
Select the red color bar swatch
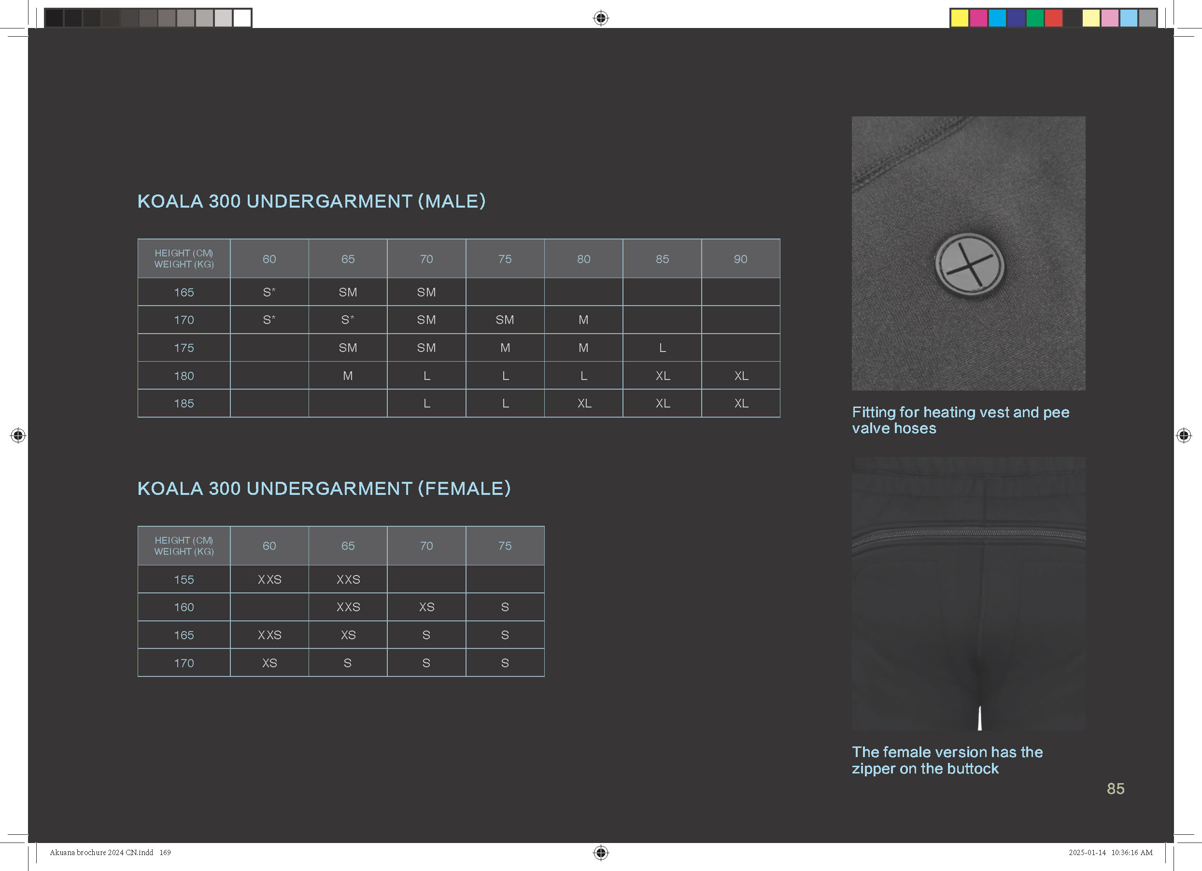click(x=1053, y=18)
